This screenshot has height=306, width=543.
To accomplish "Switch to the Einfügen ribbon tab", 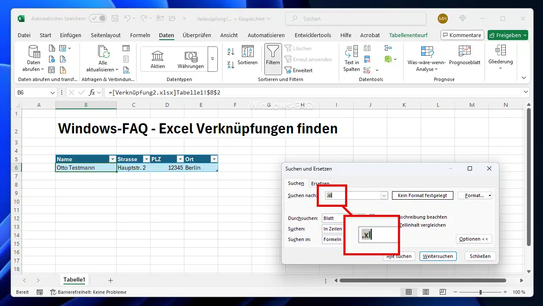I will tap(71, 35).
